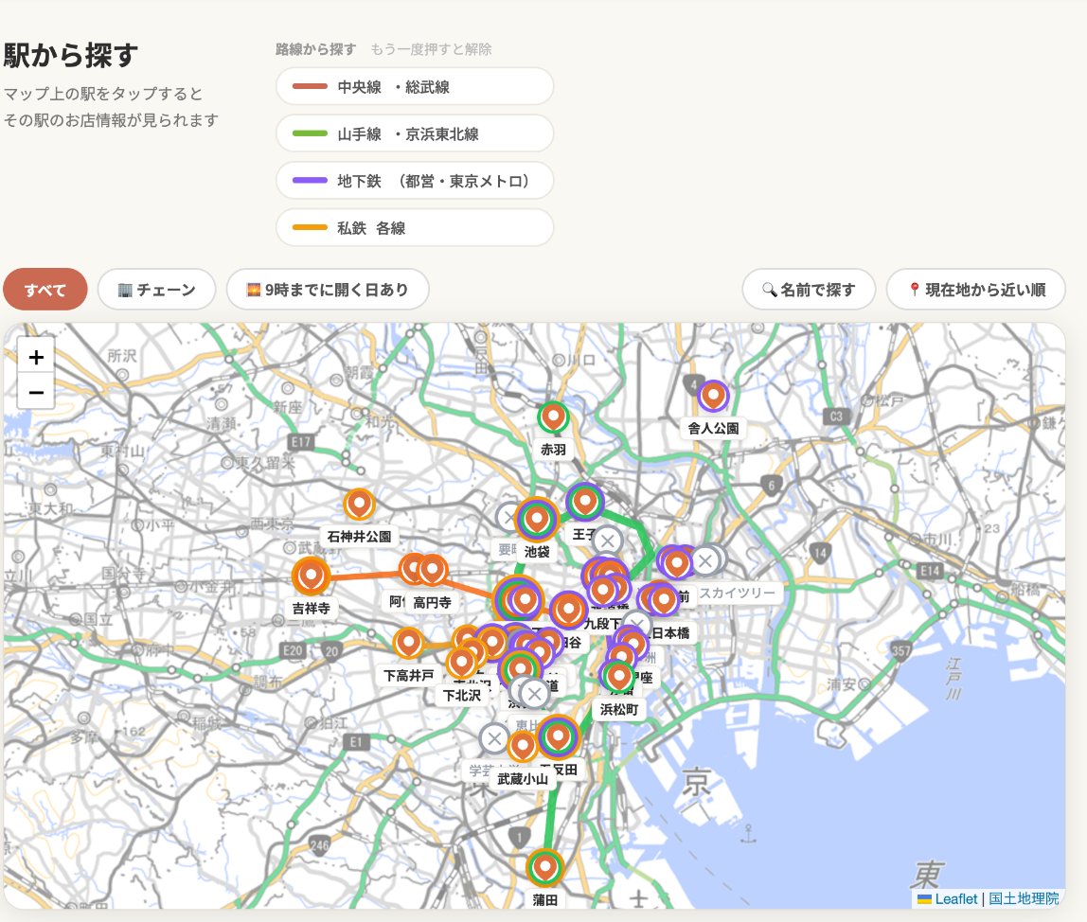Toggle 中央線・総武線 line filter
Image resolution: width=1087 pixels, height=922 pixels.
pos(415,87)
